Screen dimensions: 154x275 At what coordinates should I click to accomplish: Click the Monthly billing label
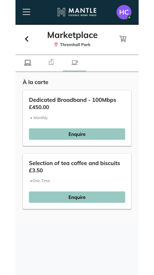click(x=40, y=118)
